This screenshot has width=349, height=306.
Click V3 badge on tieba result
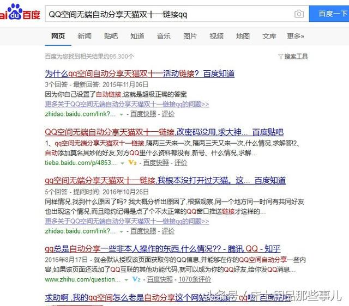tap(133, 163)
